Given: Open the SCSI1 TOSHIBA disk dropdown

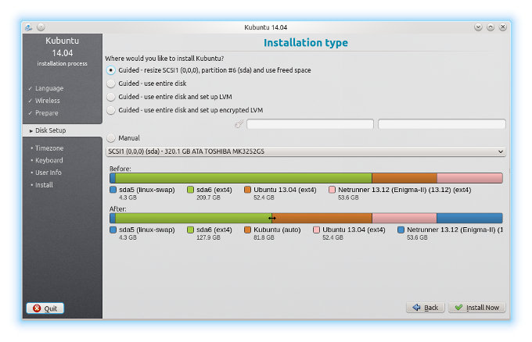Looking at the screenshot, I should [x=306, y=151].
